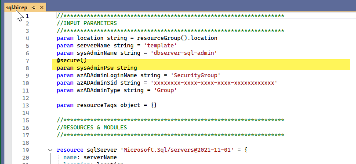Click the azADAdminSid placeholder GUID string
This screenshot has height=164, width=356.
(214, 83)
